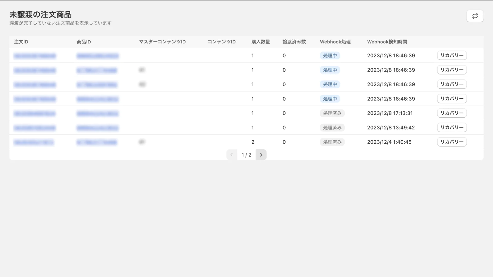Open the 商品ID link in the first row

97,56
